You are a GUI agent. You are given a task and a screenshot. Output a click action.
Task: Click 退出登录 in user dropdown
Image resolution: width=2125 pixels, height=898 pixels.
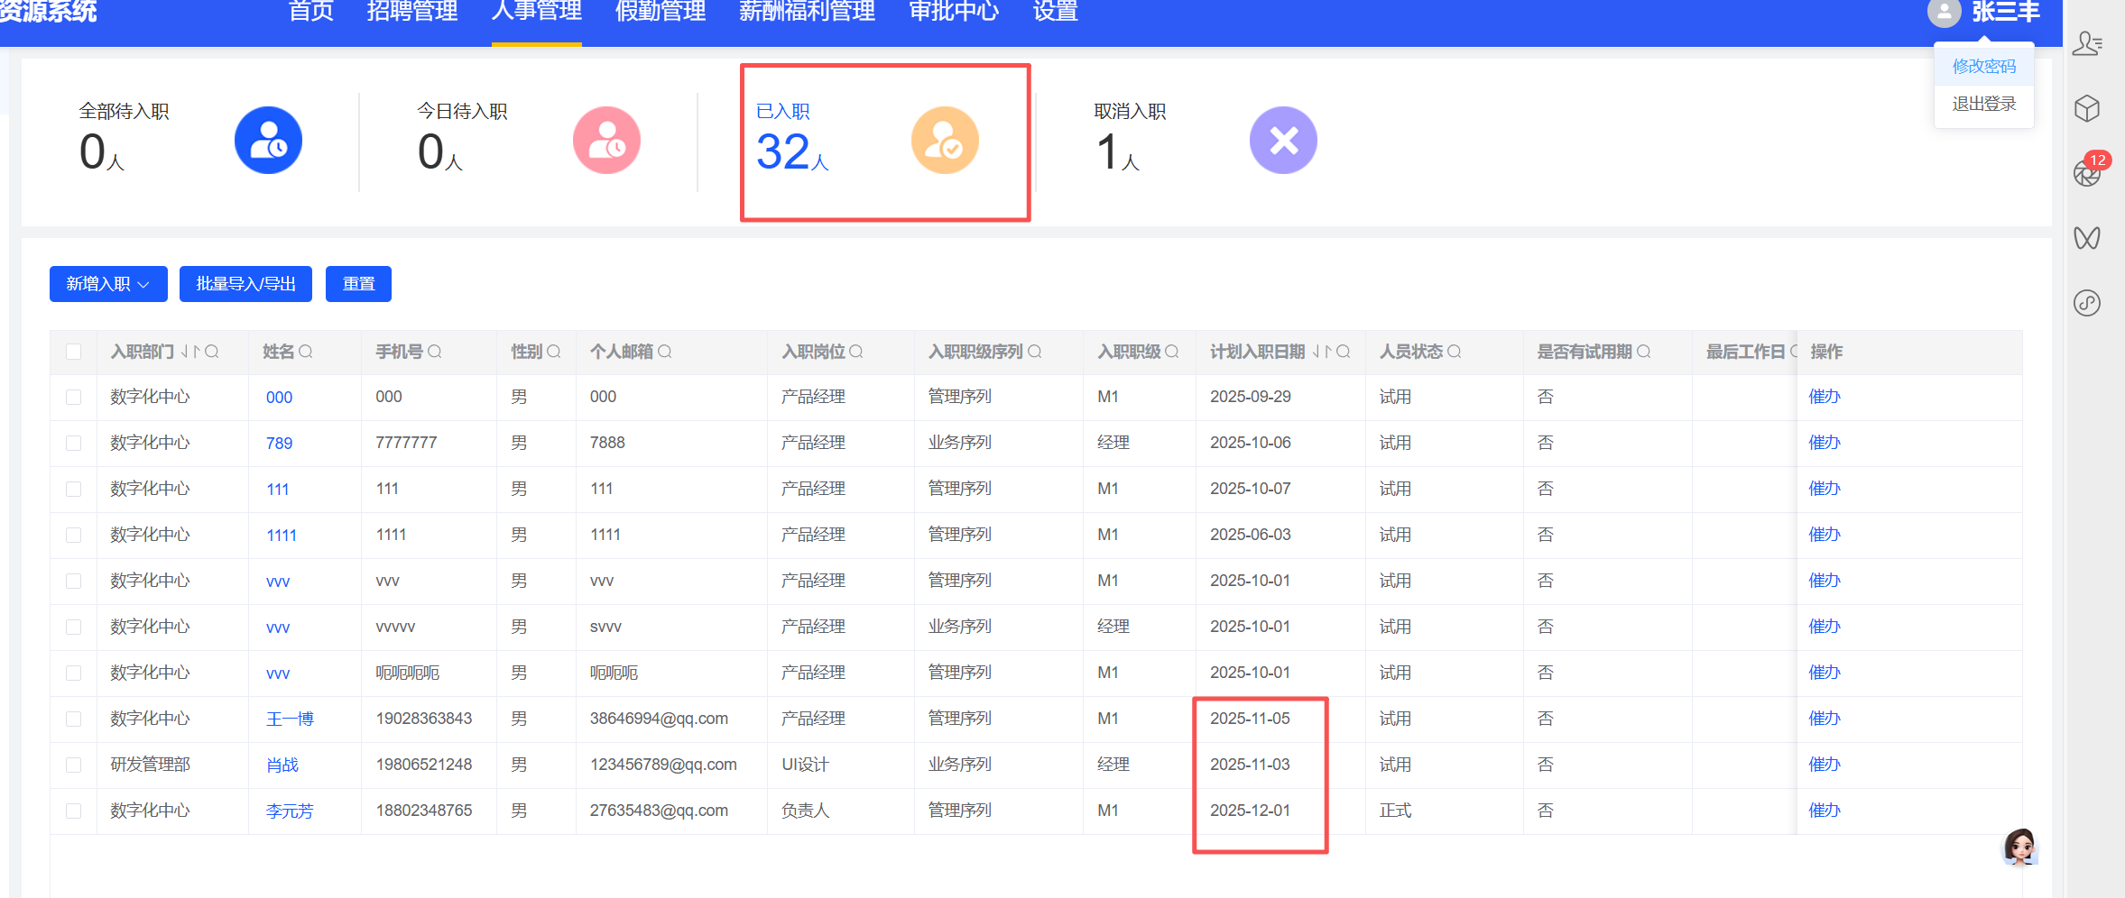(x=1983, y=104)
